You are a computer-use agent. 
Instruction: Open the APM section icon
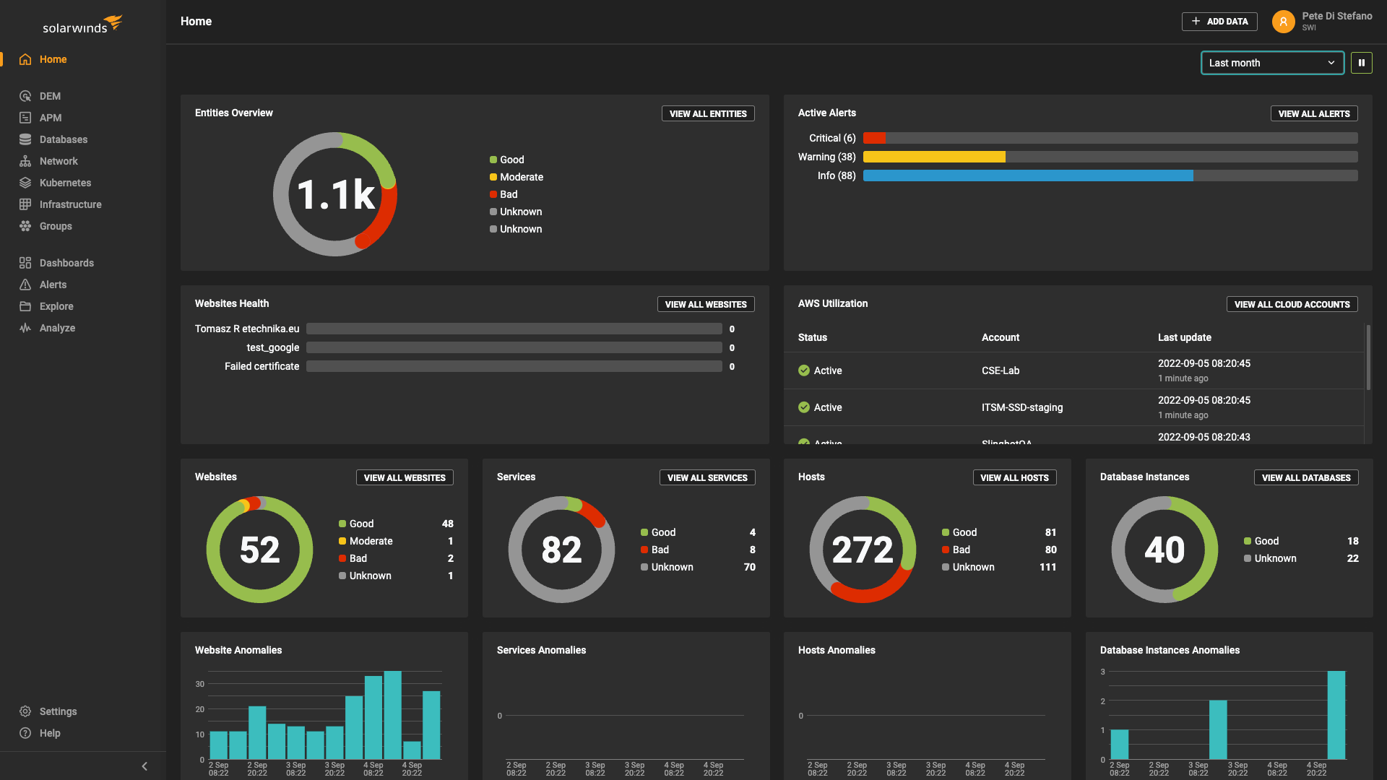(25, 118)
